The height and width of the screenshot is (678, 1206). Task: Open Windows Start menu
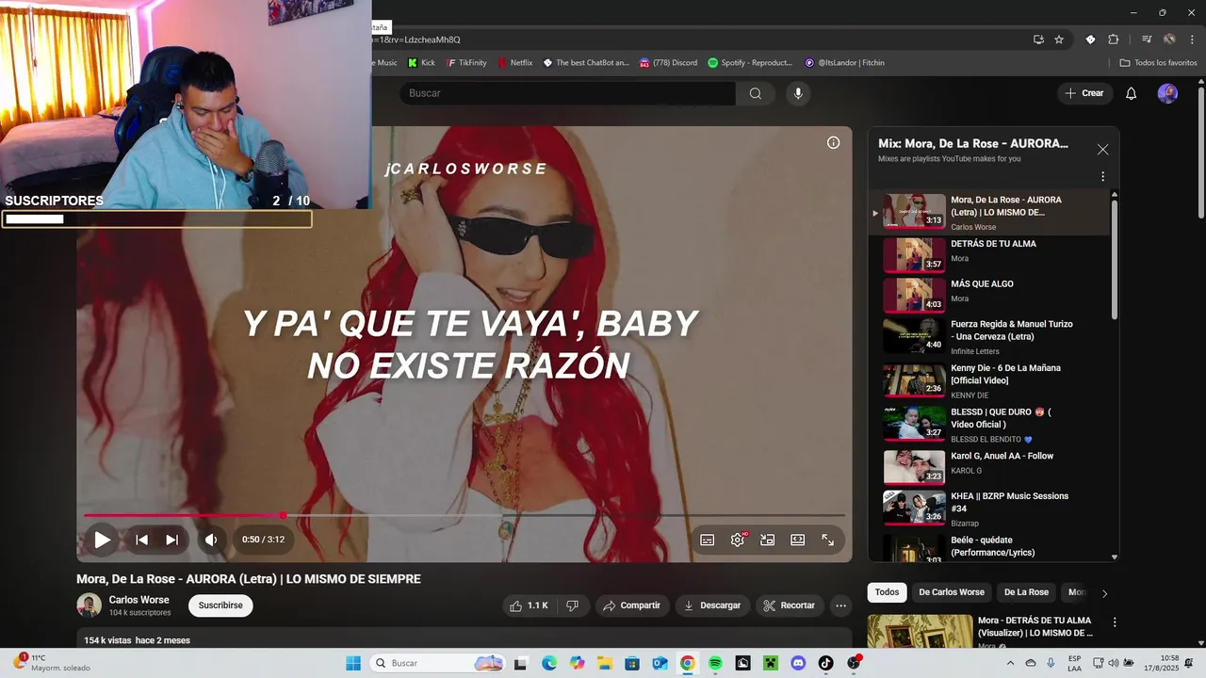point(353,663)
